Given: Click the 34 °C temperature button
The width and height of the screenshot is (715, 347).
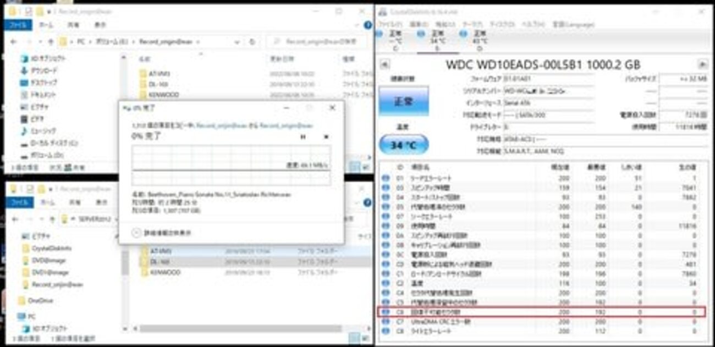Looking at the screenshot, I should [x=404, y=145].
